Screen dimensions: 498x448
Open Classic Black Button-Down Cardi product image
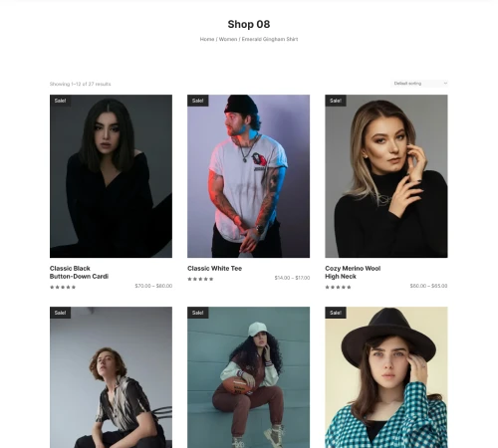pyautogui.click(x=111, y=176)
